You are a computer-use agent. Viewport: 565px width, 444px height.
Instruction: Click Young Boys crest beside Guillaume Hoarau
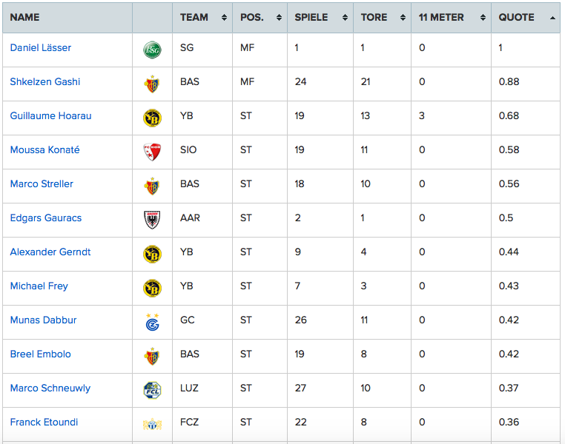(152, 118)
